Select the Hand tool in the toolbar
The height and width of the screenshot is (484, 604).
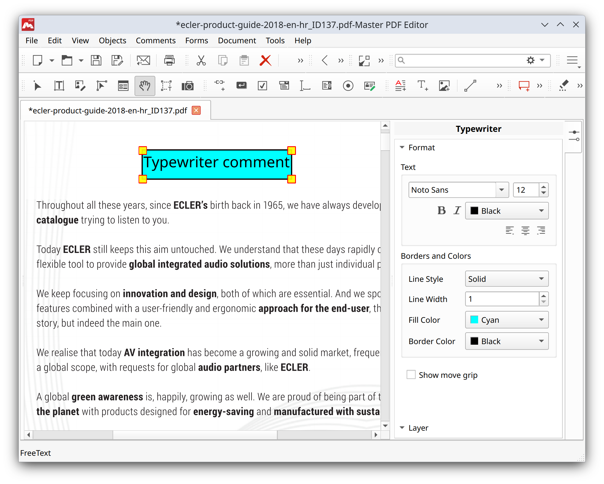pos(145,85)
